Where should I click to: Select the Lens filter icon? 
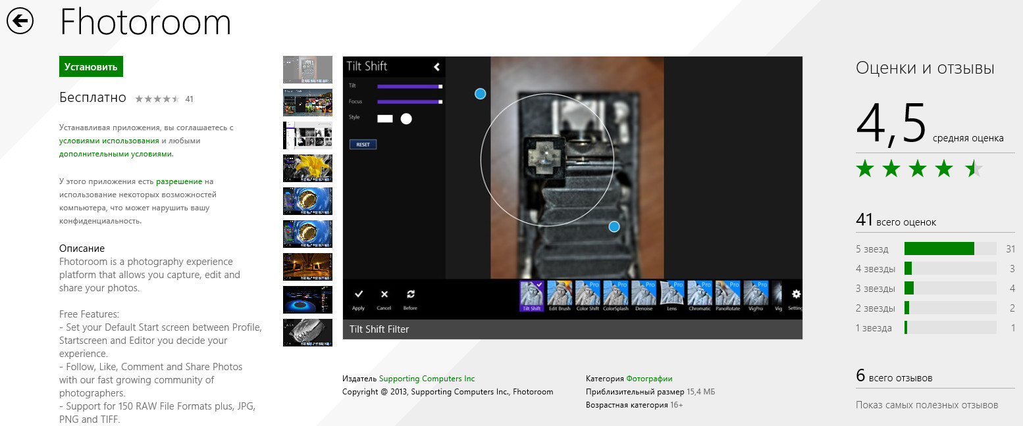tap(671, 293)
